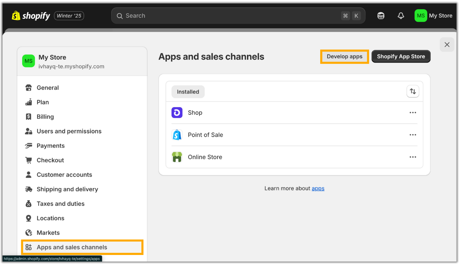Screen dimensions: 459x265
Task: Open Taxes and duties settings
Action: point(61,204)
